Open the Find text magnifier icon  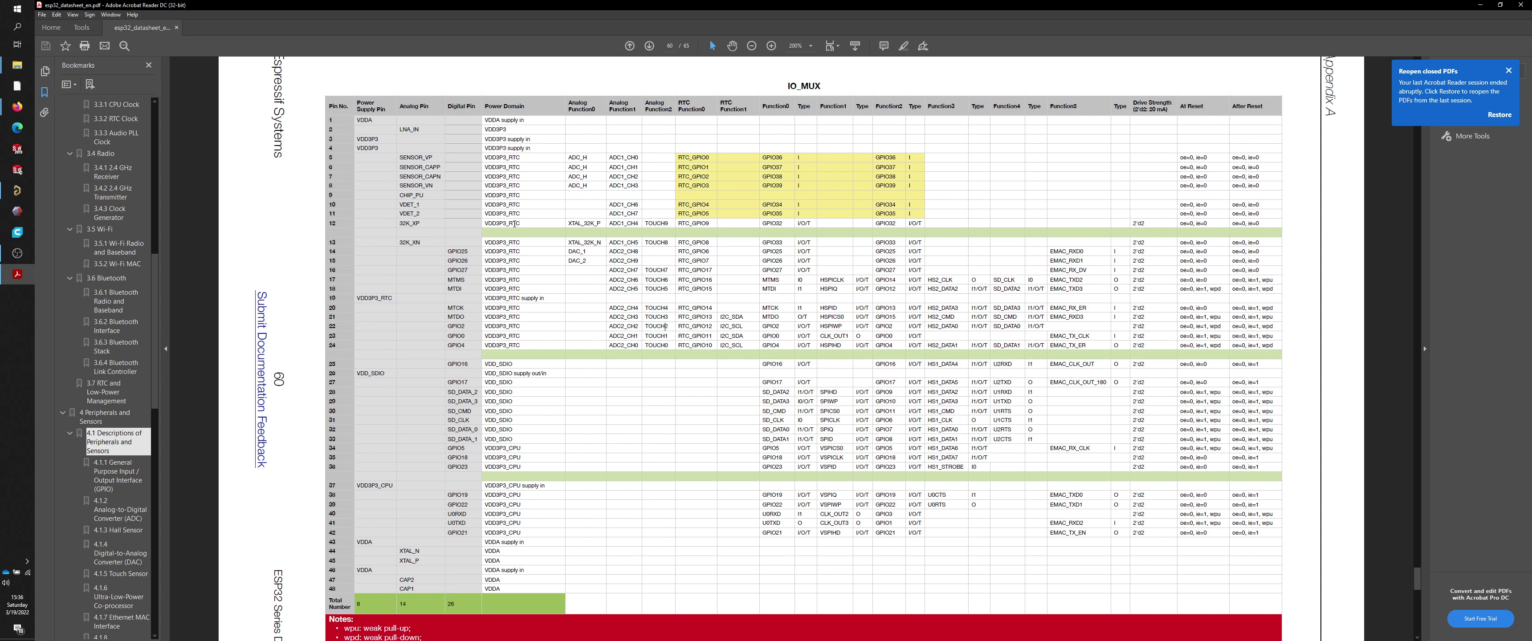(124, 46)
